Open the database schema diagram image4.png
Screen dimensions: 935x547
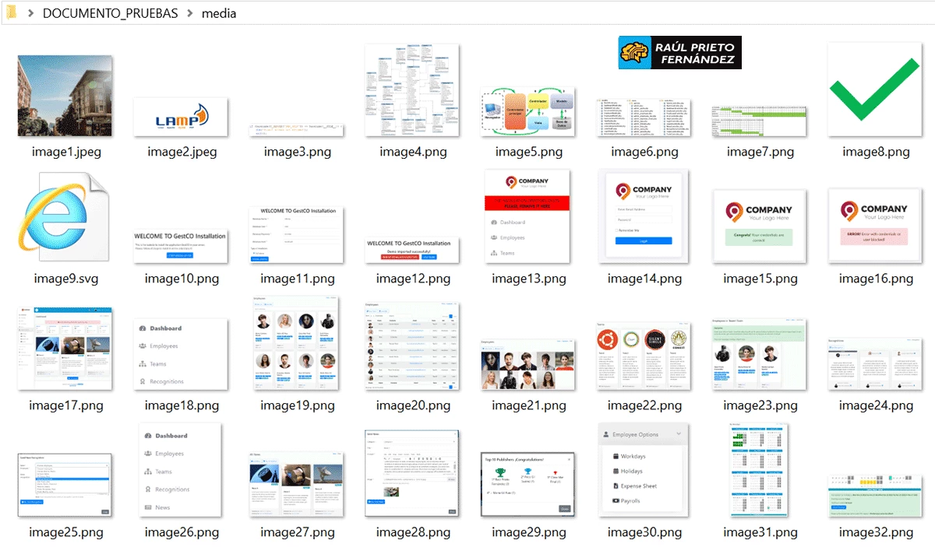click(x=411, y=89)
